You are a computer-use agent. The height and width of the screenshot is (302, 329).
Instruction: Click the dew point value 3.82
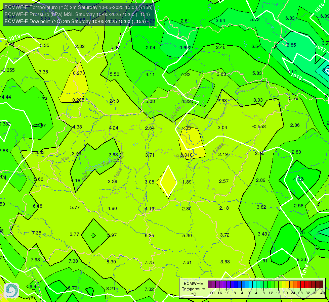(261, 207)
